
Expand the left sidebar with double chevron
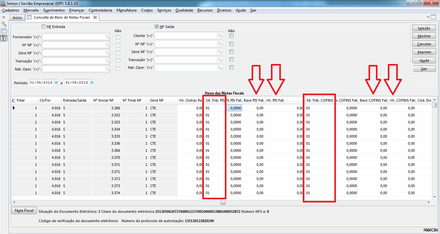coord(4,17)
